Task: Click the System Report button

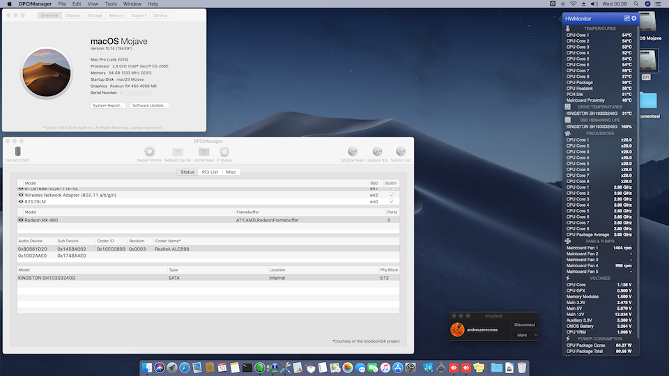Action: coord(108,105)
